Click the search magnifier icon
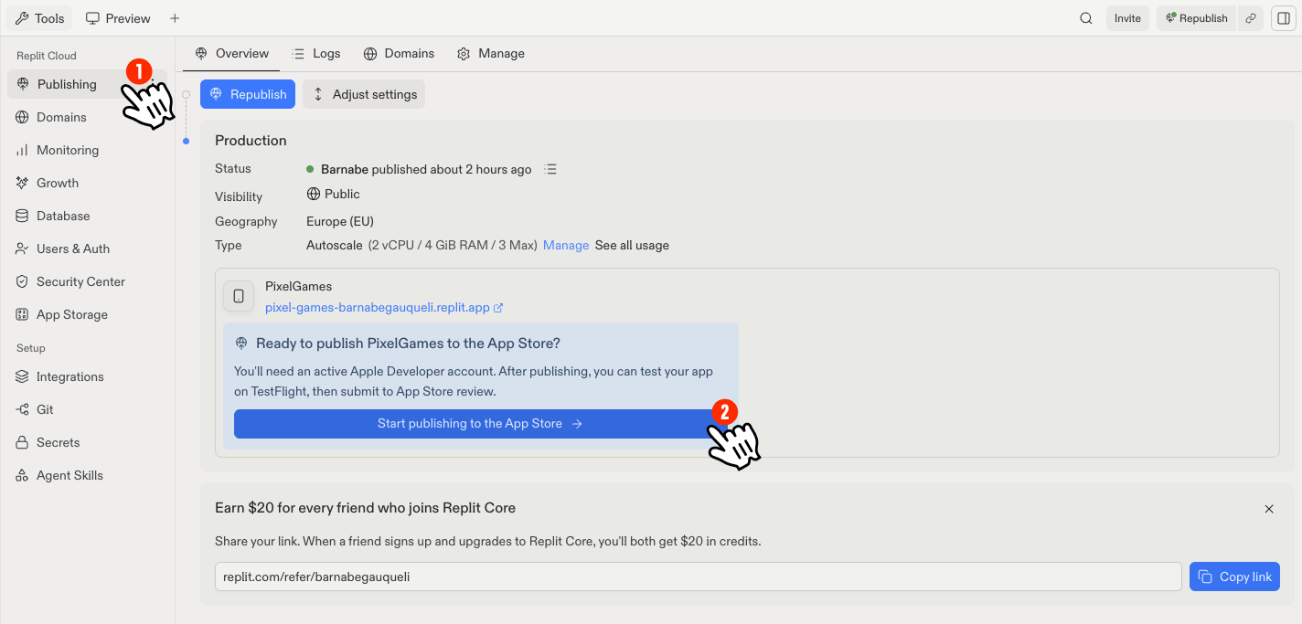Image resolution: width=1302 pixels, height=624 pixels. [x=1086, y=18]
